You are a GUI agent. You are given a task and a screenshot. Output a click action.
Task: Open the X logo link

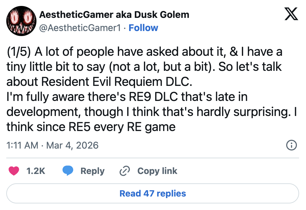click(x=291, y=14)
